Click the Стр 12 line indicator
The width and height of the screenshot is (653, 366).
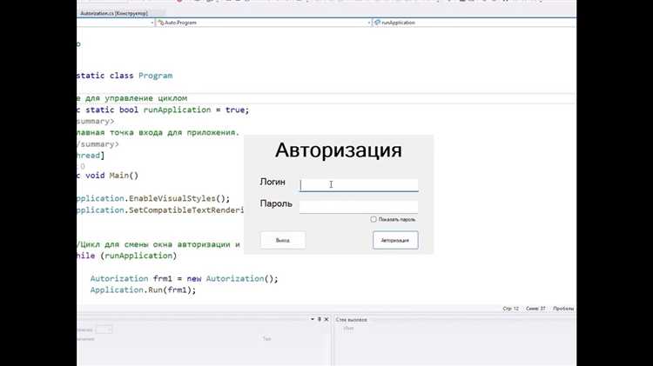pyautogui.click(x=510, y=309)
